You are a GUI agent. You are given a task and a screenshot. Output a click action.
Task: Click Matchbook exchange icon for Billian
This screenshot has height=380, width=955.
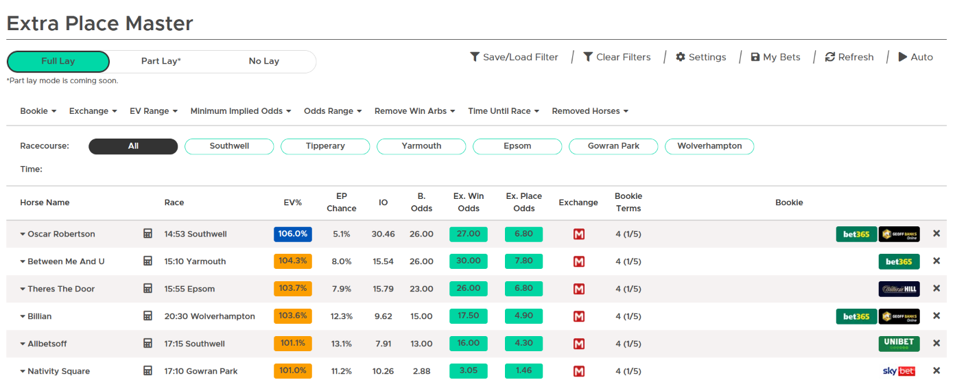pyautogui.click(x=579, y=316)
